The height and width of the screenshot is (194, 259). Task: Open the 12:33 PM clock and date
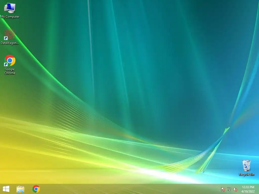click(248, 189)
